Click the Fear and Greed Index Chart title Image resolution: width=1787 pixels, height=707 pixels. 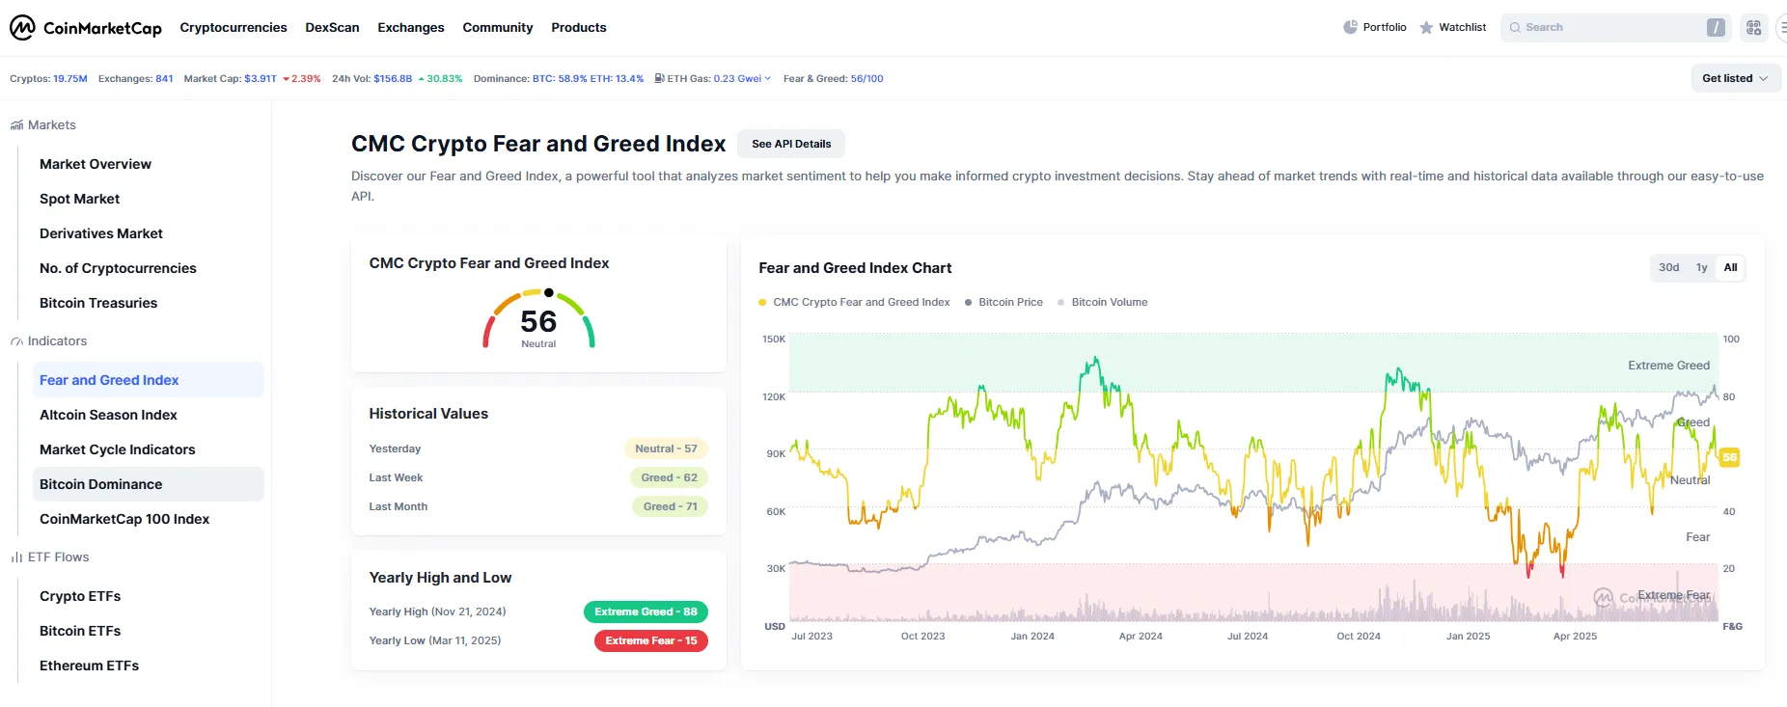(855, 268)
